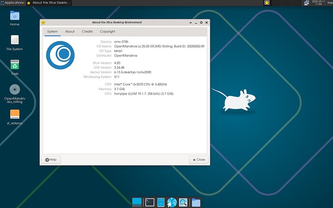Open the Home desktop folder icon
The height and width of the screenshot is (208, 333).
coord(14,16)
